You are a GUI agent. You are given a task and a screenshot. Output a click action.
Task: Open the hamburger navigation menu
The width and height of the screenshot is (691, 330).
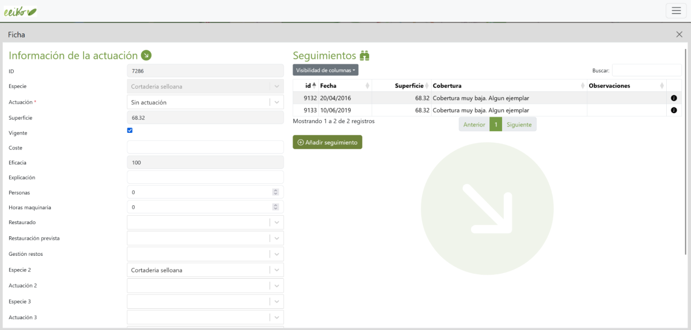click(675, 10)
